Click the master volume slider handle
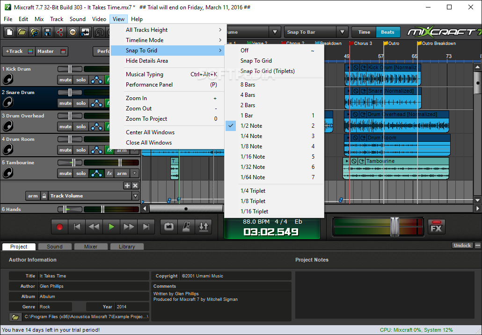Screen dimensions: 482x335 (x=394, y=227)
